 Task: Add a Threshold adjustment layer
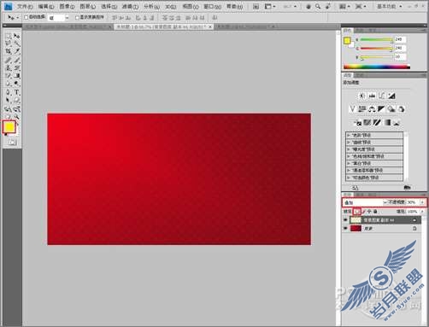(377, 123)
